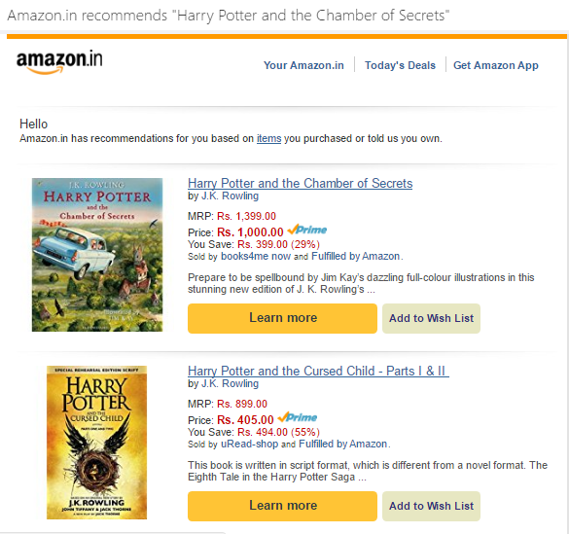Viewport: 569px width, 534px height.
Task: Visit seller books4me now
Action: click(x=256, y=256)
